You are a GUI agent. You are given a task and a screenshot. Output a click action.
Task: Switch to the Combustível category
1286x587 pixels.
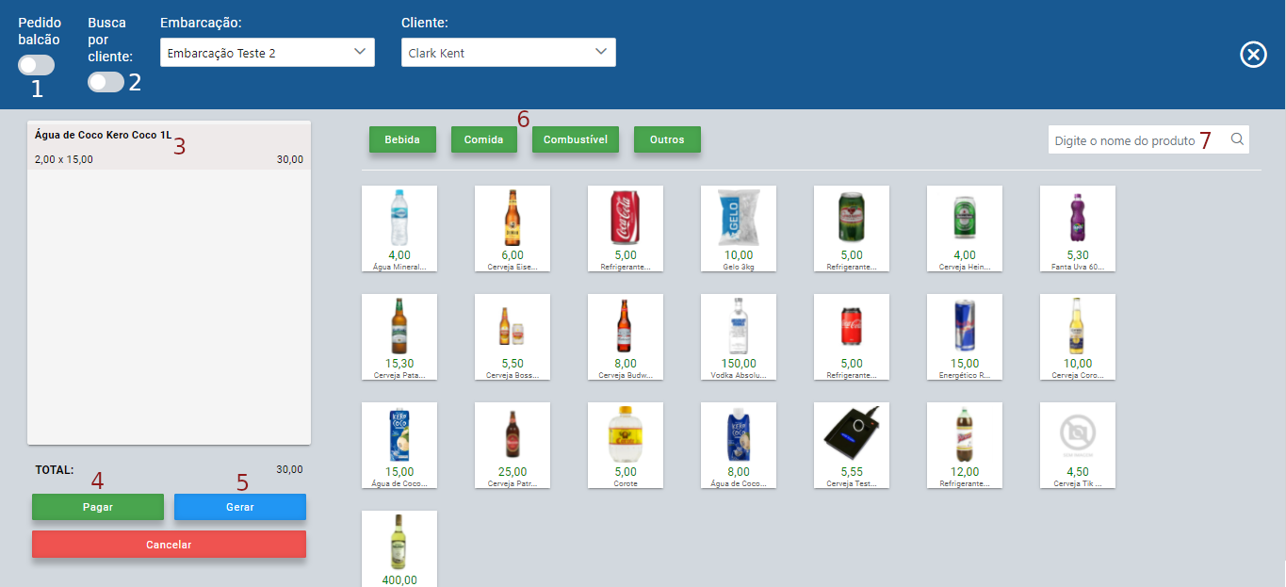(x=575, y=140)
